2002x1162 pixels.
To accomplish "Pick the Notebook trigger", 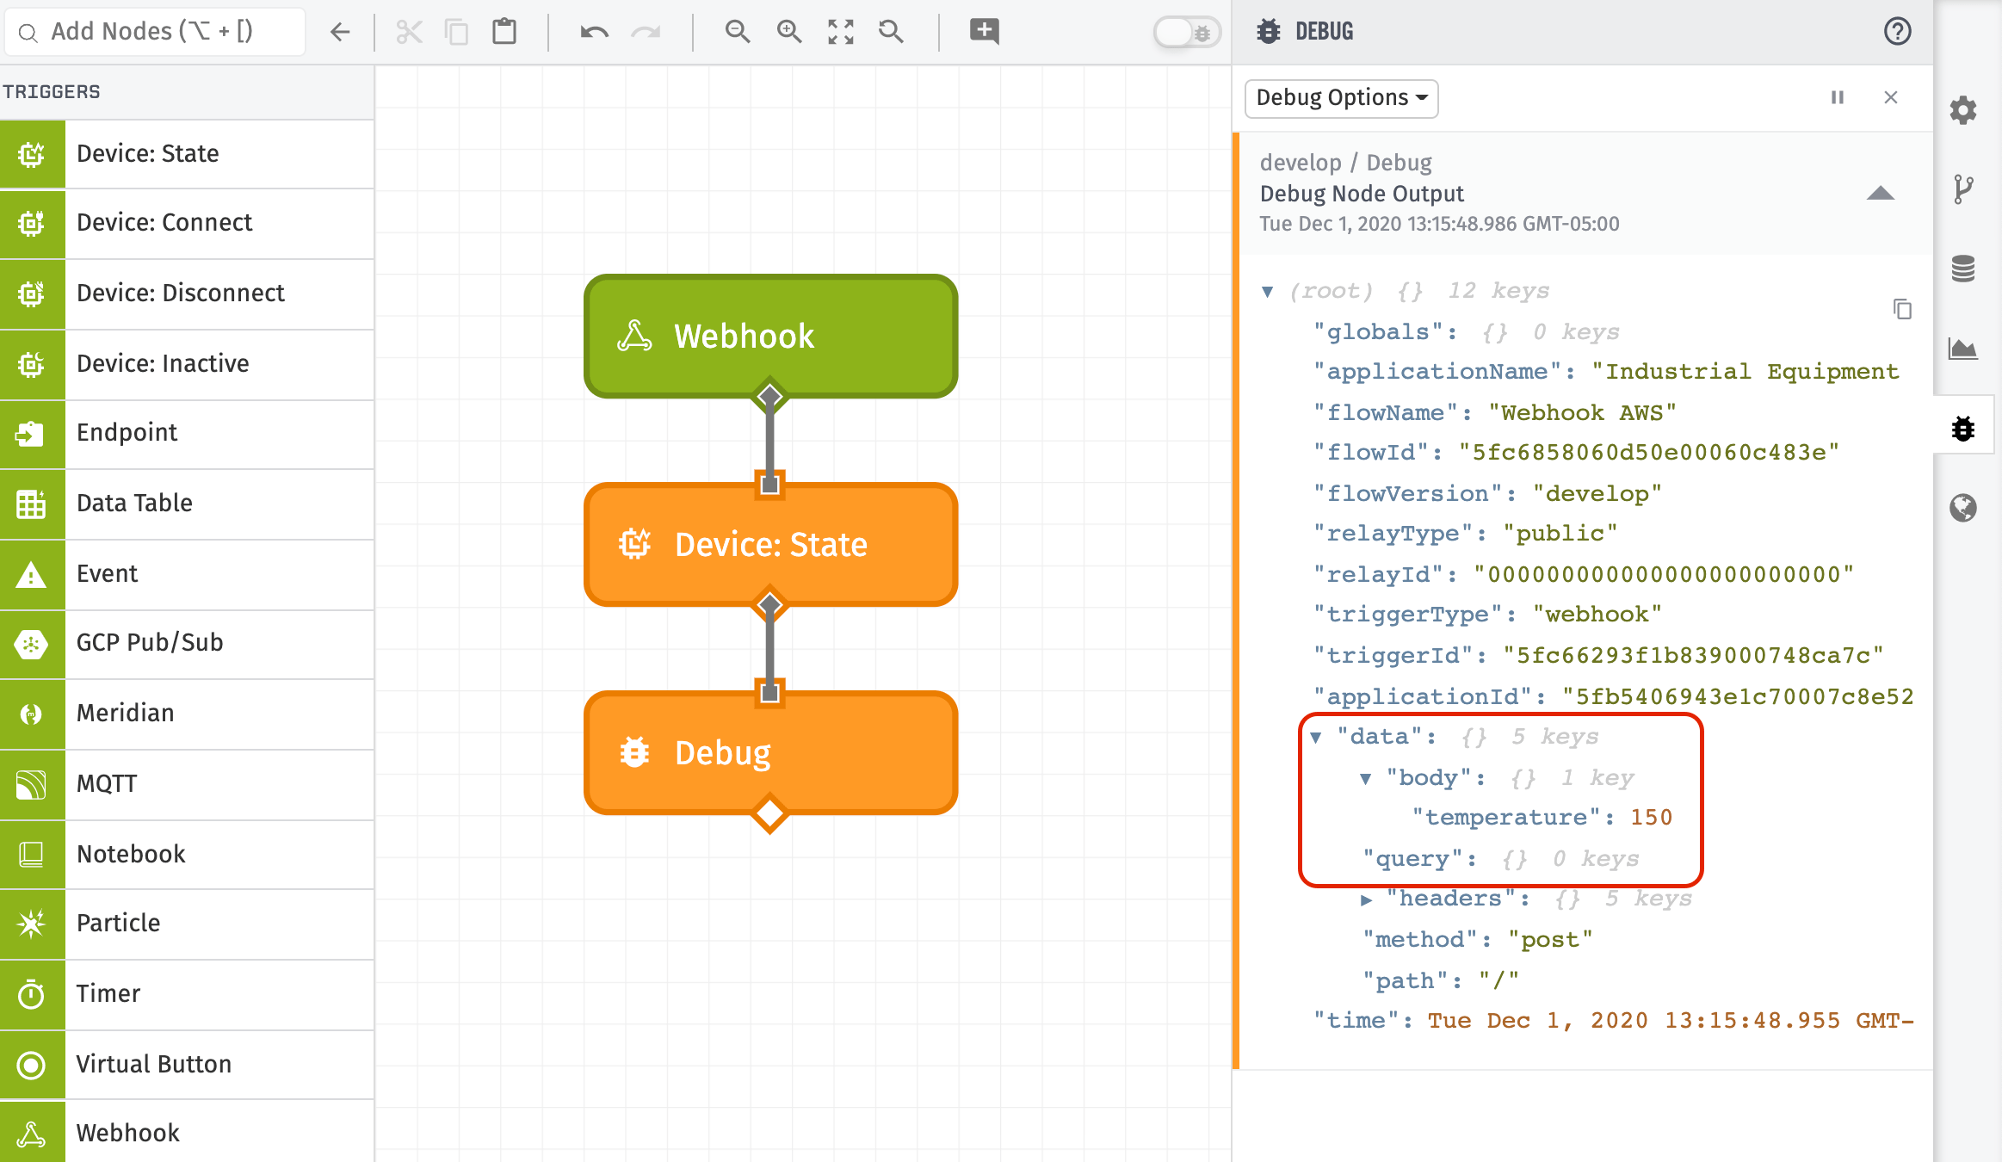I will pyautogui.click(x=187, y=855).
